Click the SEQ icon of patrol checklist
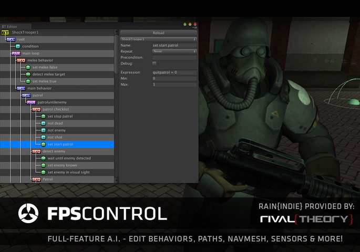This screenshot has width=360, height=252. (36, 109)
